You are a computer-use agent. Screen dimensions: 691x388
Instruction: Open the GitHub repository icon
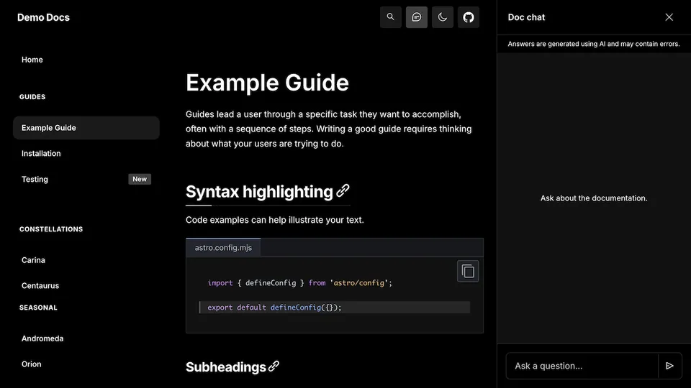pyautogui.click(x=469, y=17)
